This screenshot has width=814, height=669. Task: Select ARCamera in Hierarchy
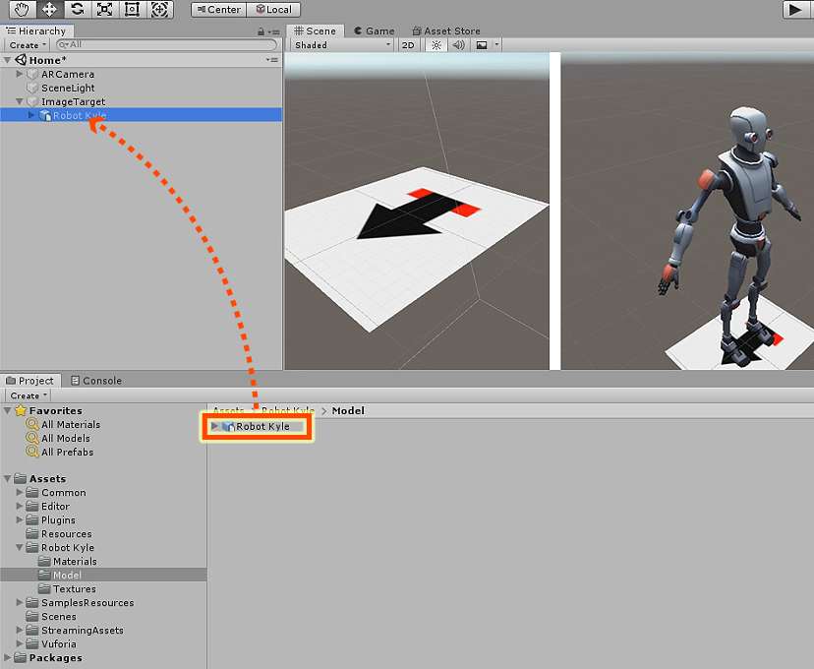click(68, 74)
